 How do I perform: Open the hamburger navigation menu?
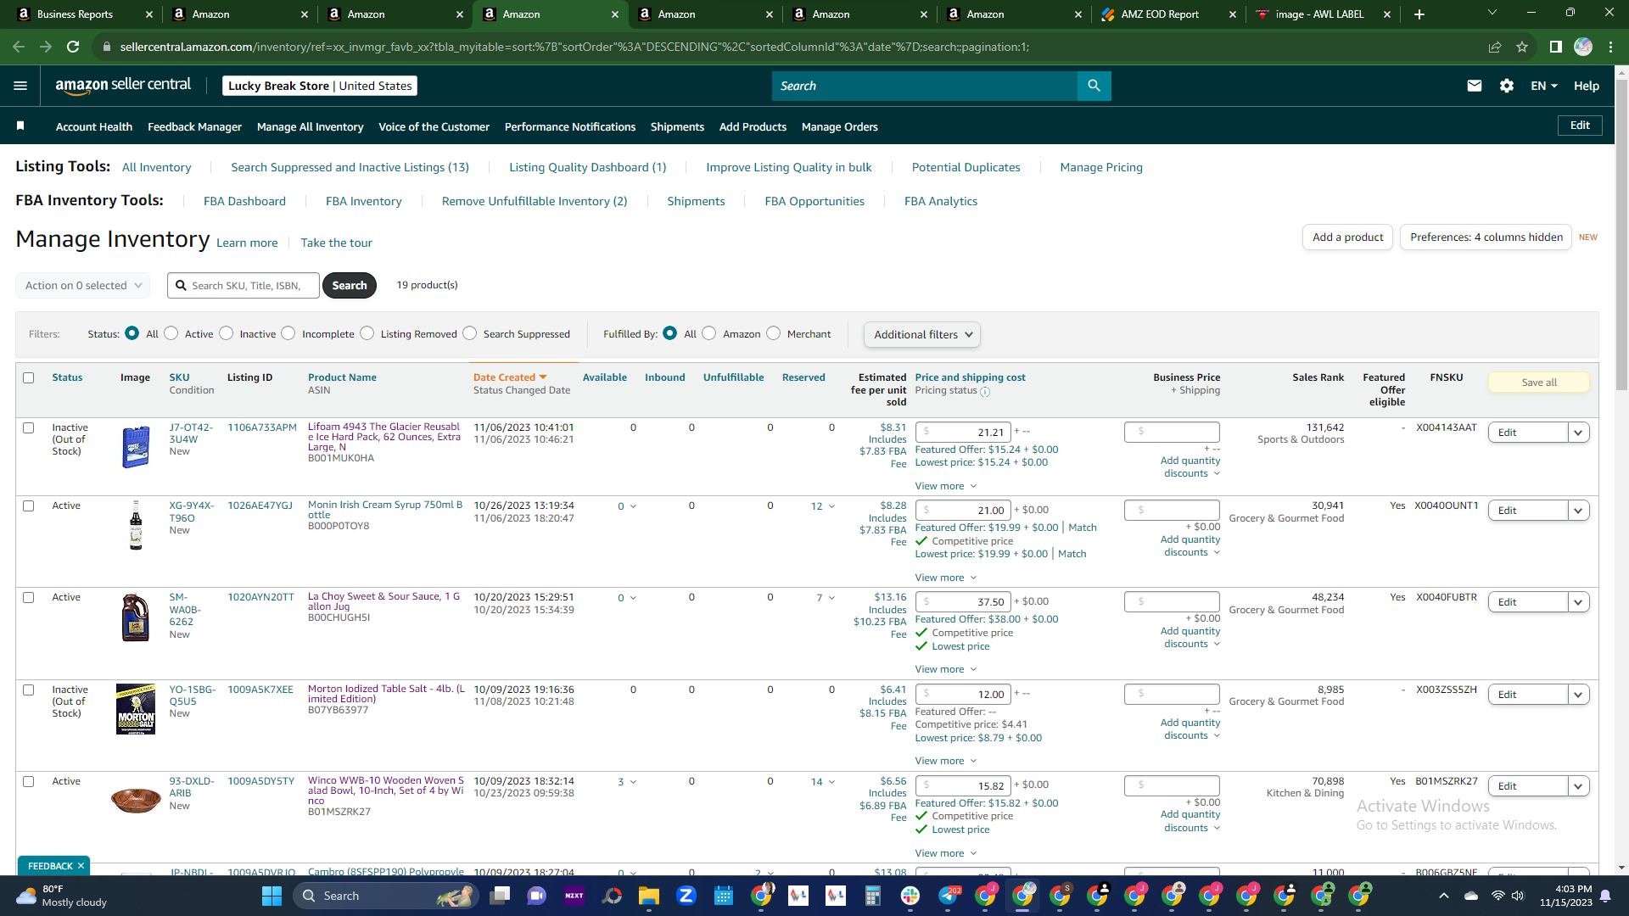click(20, 86)
